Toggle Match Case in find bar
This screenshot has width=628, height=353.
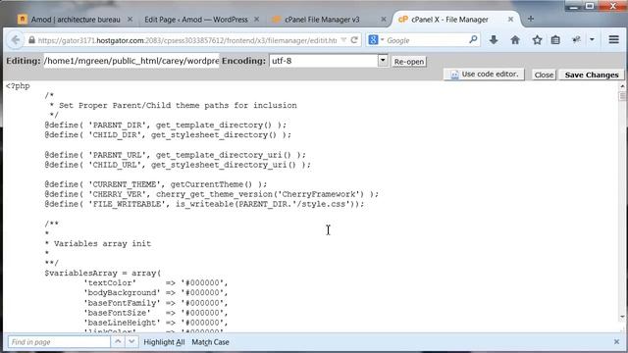point(210,342)
